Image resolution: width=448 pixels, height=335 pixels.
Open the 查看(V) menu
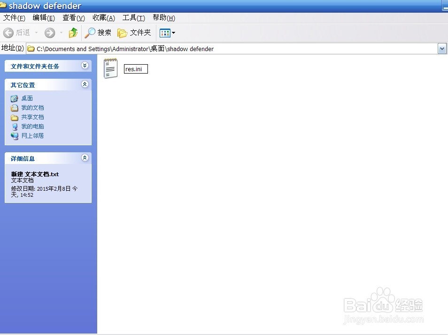[74, 18]
